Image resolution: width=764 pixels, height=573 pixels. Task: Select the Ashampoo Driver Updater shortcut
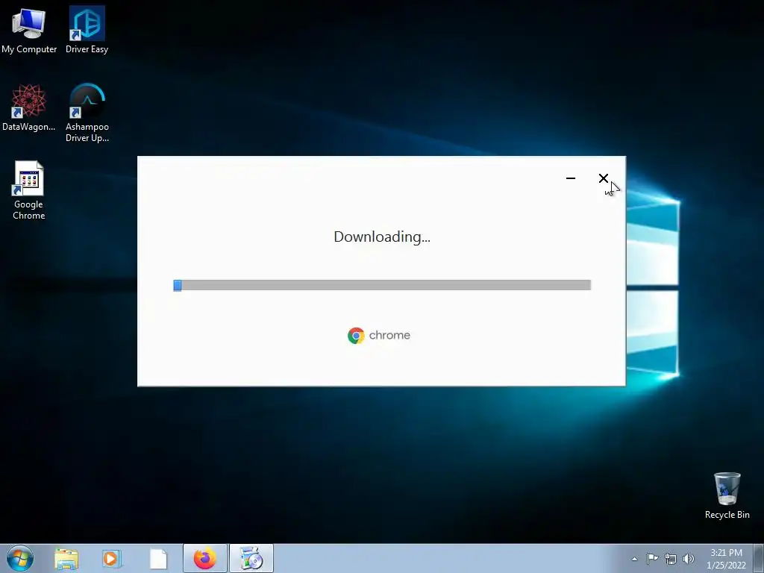click(x=87, y=113)
